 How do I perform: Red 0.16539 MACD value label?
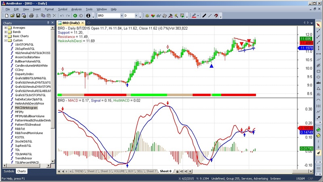(x=306, y=128)
